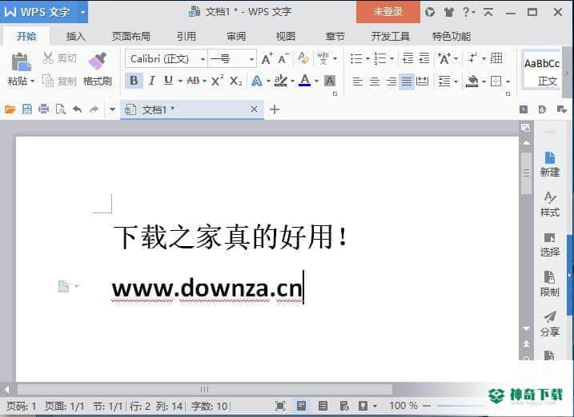
Task: Center align text
Action: [x=374, y=81]
